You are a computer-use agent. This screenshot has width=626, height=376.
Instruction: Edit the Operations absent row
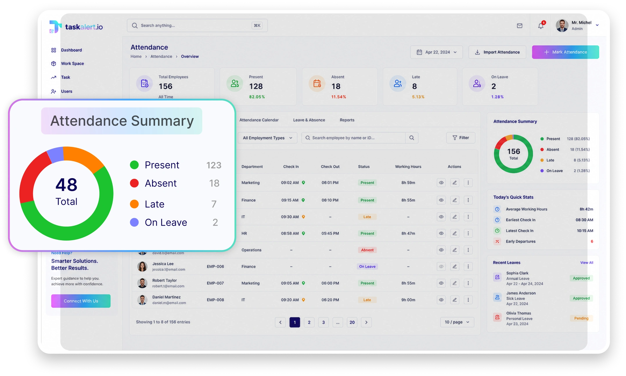(x=455, y=250)
